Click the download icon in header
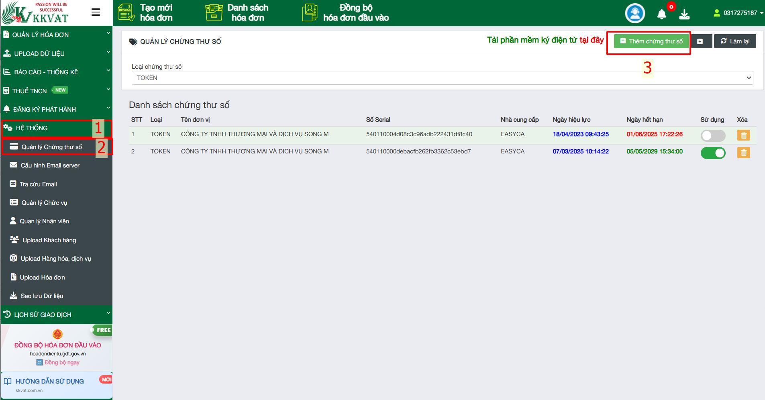 tap(684, 15)
